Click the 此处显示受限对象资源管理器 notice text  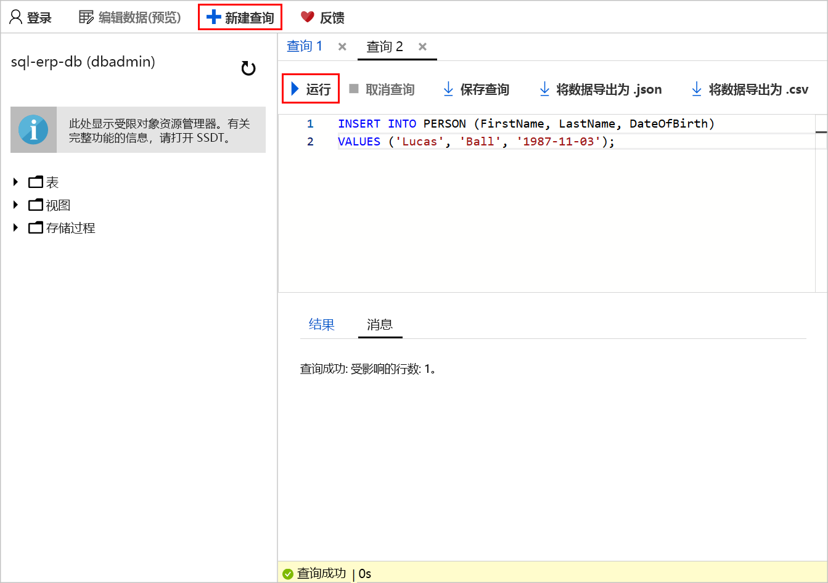160,131
